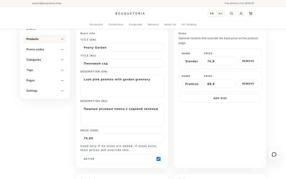Click the support email address
This screenshot has width=286, height=179.
[46, 3]
